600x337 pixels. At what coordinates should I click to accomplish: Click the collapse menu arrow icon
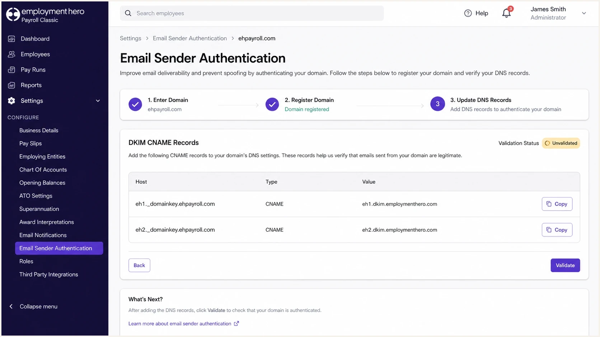click(x=11, y=306)
